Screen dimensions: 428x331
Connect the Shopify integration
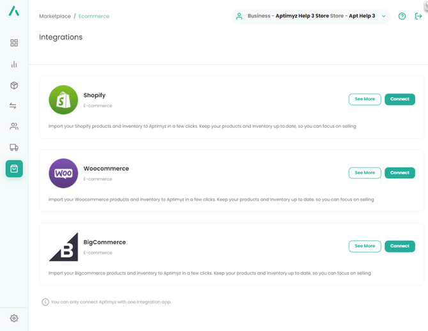[400, 99]
